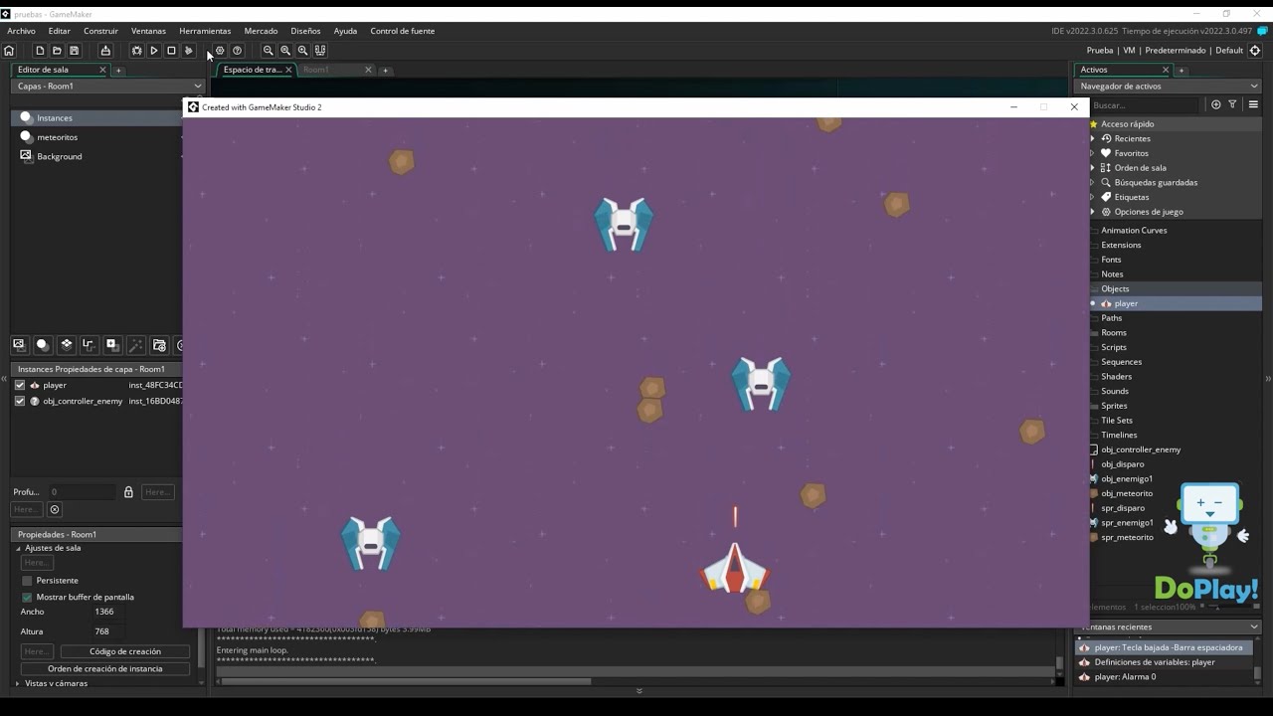Viewport: 1273px width, 716px height.
Task: Zoom out magnifier icon in toolbar
Action: (268, 51)
